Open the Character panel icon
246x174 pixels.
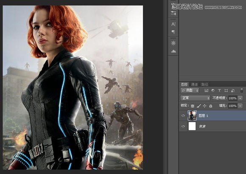coord(173,24)
